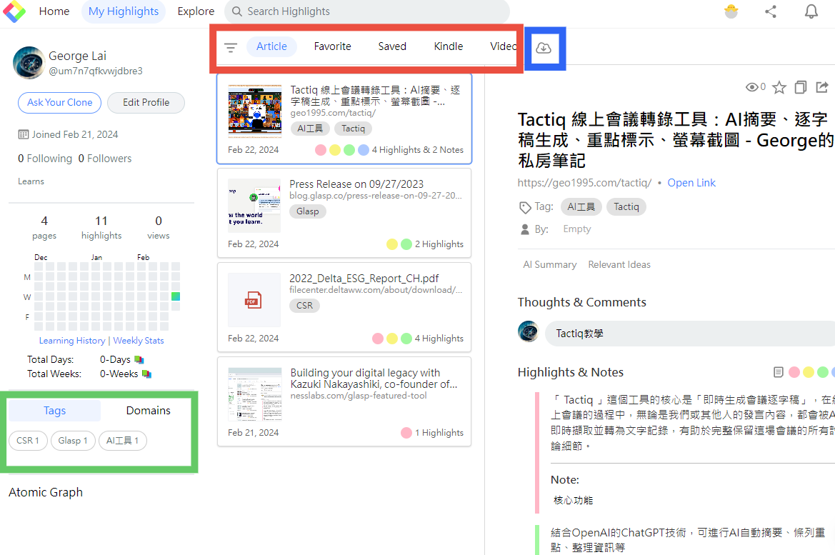The width and height of the screenshot is (835, 555).
Task: Switch to the Favorite tab
Action: [x=332, y=46]
